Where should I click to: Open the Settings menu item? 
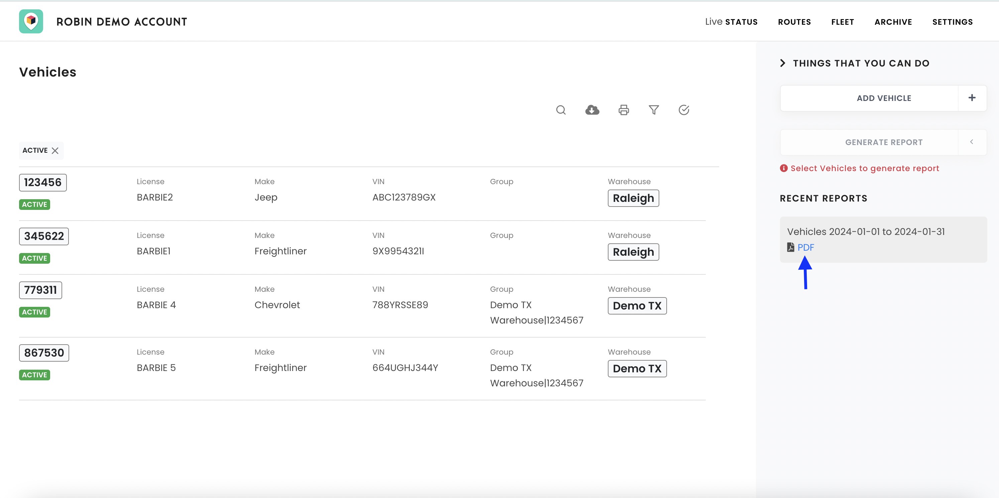click(x=952, y=22)
